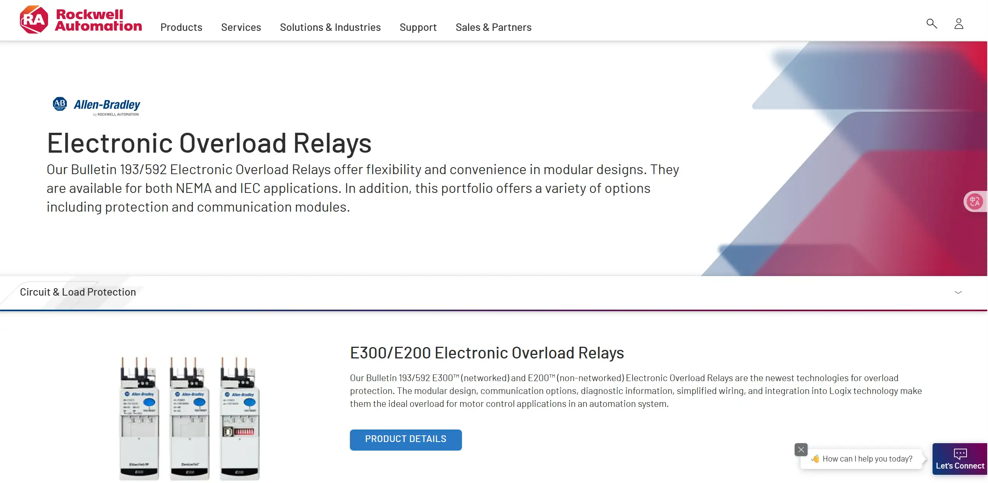Click the 'How can I help you today?' bubble
Screen dimensions: 988x483
point(862,459)
